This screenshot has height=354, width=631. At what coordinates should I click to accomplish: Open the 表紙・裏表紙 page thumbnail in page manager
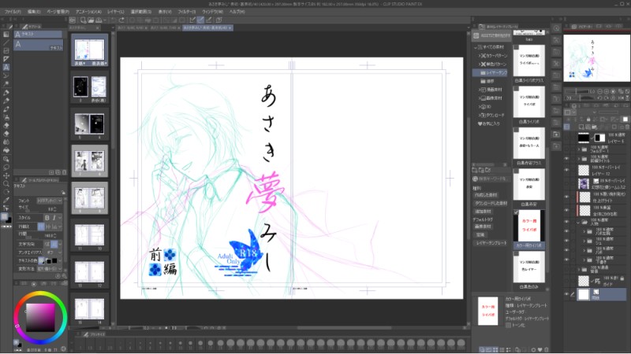coord(89,50)
